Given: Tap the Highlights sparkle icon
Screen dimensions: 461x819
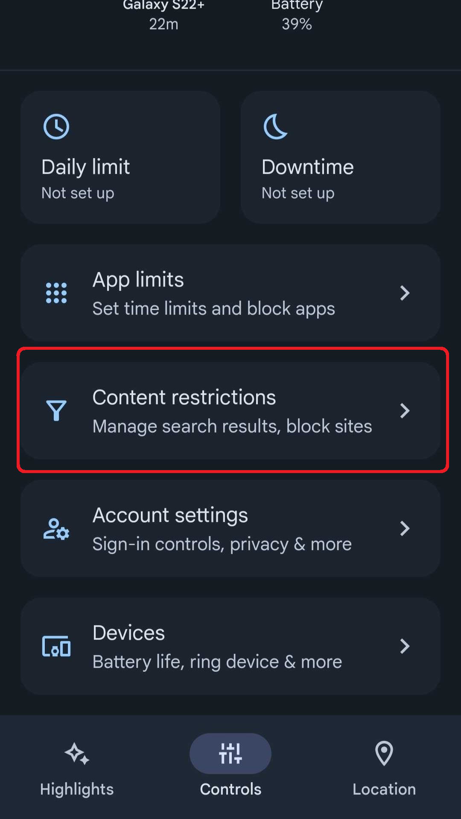Looking at the screenshot, I should (x=77, y=753).
